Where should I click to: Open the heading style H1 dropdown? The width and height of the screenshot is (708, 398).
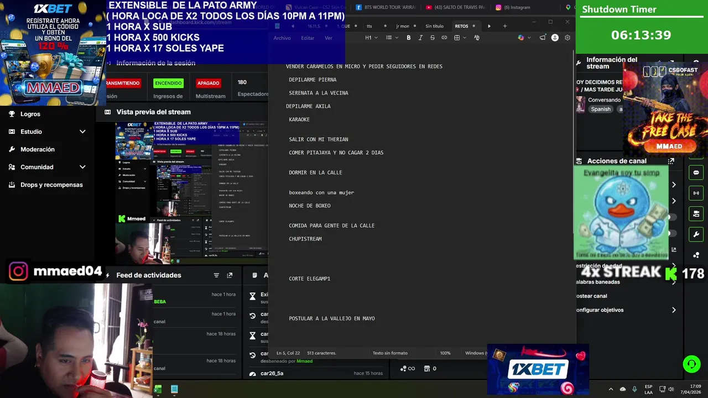[371, 38]
